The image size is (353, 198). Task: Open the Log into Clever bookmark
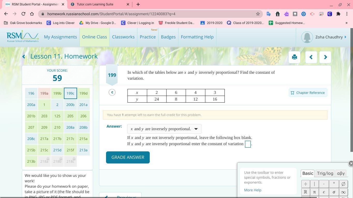pos(61,23)
